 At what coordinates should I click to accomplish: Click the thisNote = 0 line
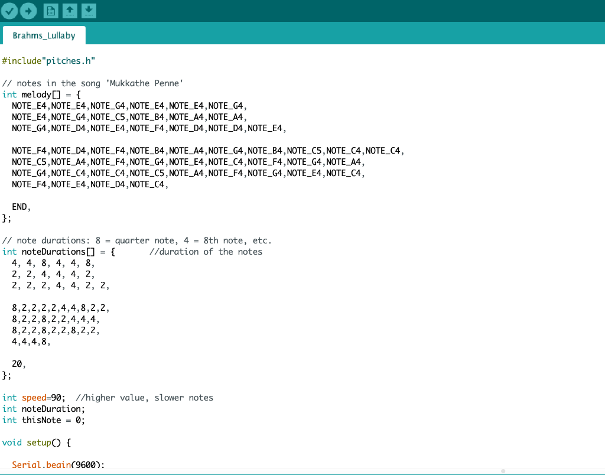(44, 420)
